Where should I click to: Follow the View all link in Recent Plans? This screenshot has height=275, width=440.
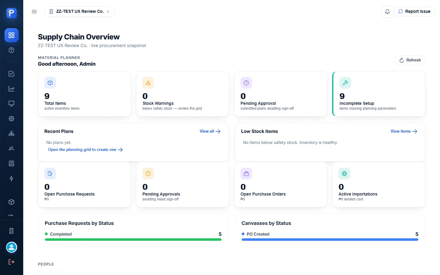[x=210, y=131]
